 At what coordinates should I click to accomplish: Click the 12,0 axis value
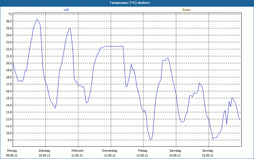coord(9,119)
